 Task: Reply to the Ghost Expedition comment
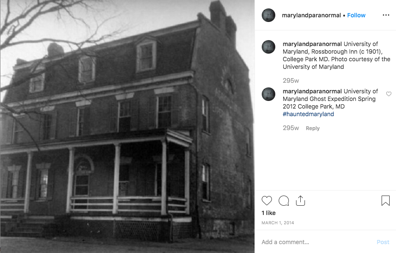click(313, 128)
